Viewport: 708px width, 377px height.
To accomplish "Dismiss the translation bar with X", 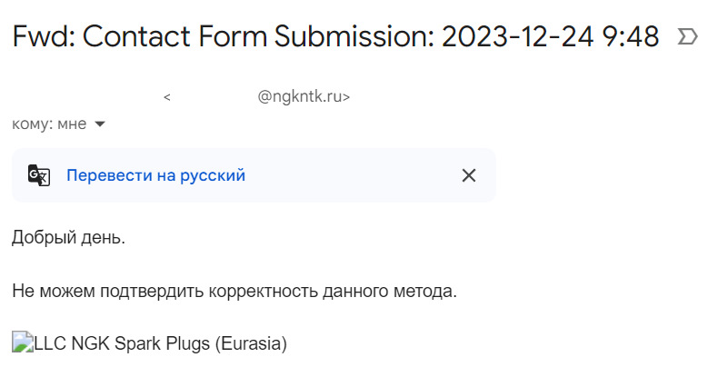I will (x=469, y=175).
